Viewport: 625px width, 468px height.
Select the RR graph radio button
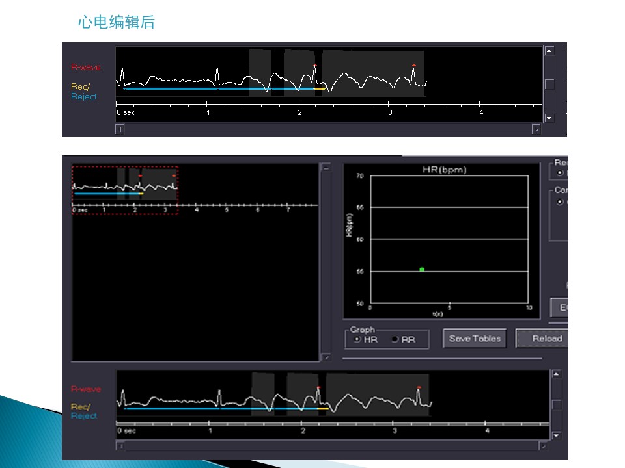tap(395, 339)
